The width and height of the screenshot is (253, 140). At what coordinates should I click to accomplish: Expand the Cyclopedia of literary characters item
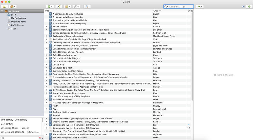[x=47, y=36]
